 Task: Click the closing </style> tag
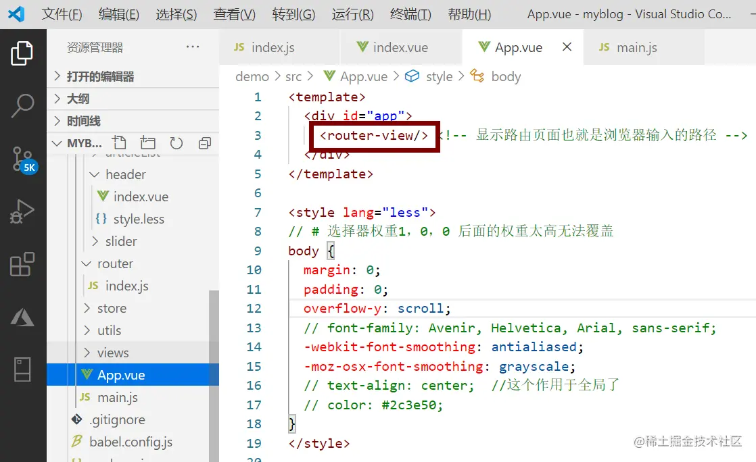pos(318,443)
